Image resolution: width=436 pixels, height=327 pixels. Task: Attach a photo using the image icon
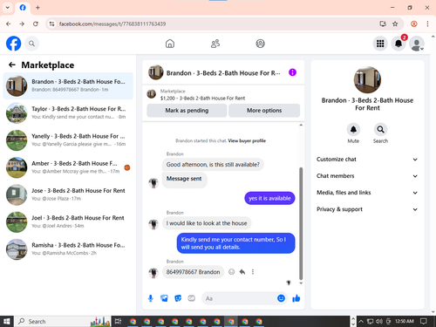click(x=164, y=298)
